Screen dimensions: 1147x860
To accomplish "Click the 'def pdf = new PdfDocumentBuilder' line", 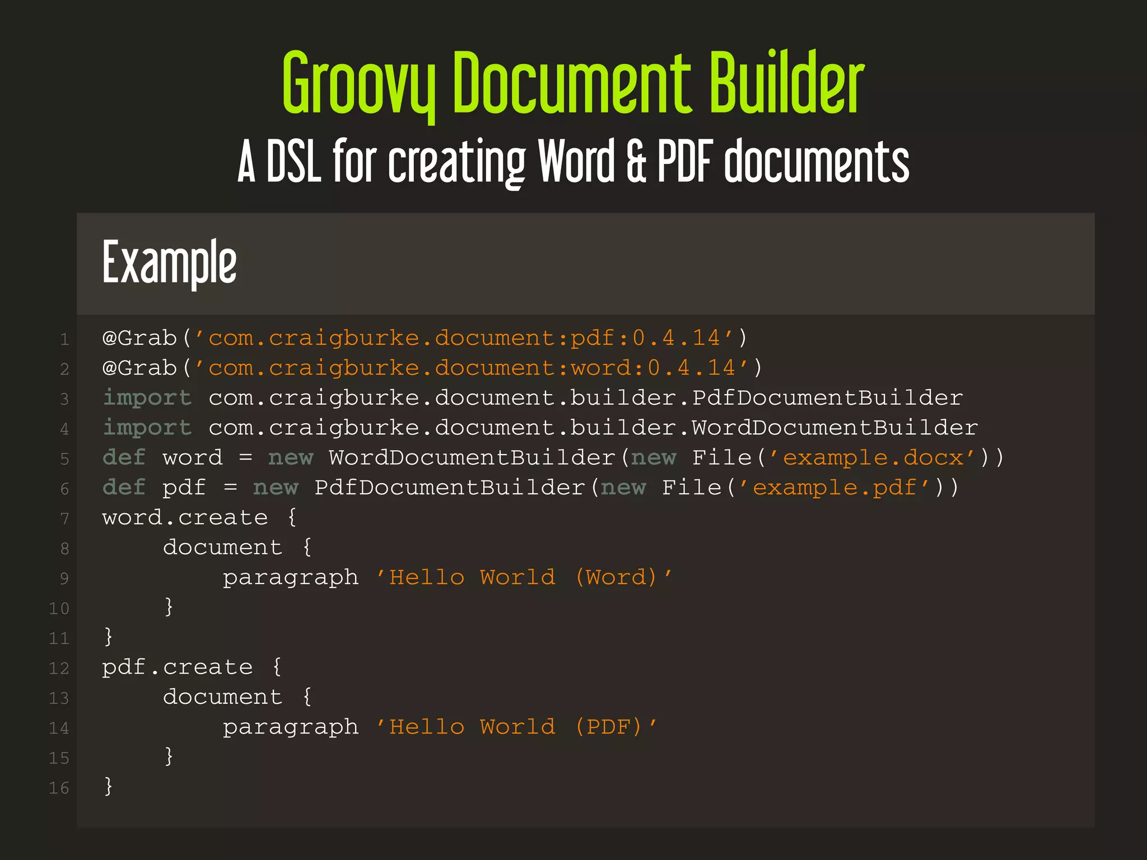I will coord(530,488).
